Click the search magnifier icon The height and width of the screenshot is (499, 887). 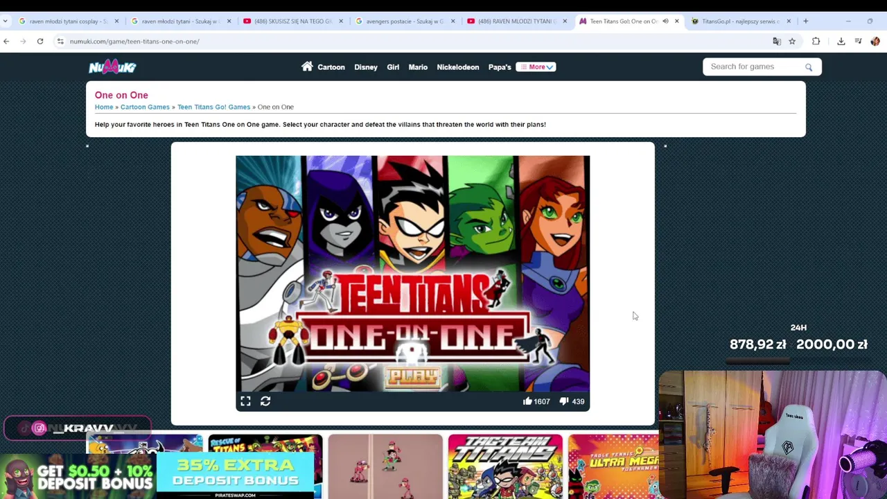[x=808, y=67]
